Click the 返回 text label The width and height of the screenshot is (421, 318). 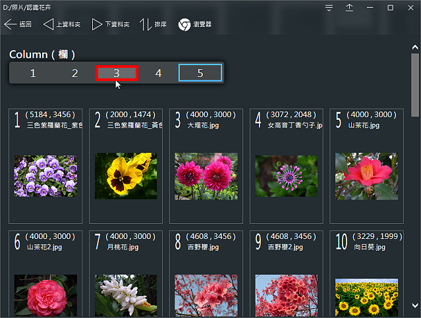(25, 24)
